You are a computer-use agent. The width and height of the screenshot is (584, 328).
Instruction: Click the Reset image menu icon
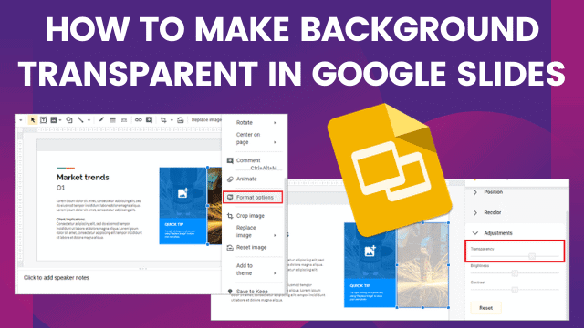point(230,248)
